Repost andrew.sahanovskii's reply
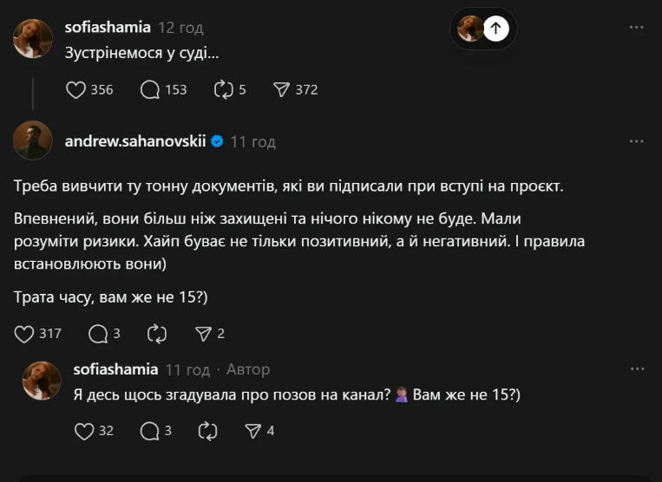Viewport: 662px width, 482px height. click(157, 333)
